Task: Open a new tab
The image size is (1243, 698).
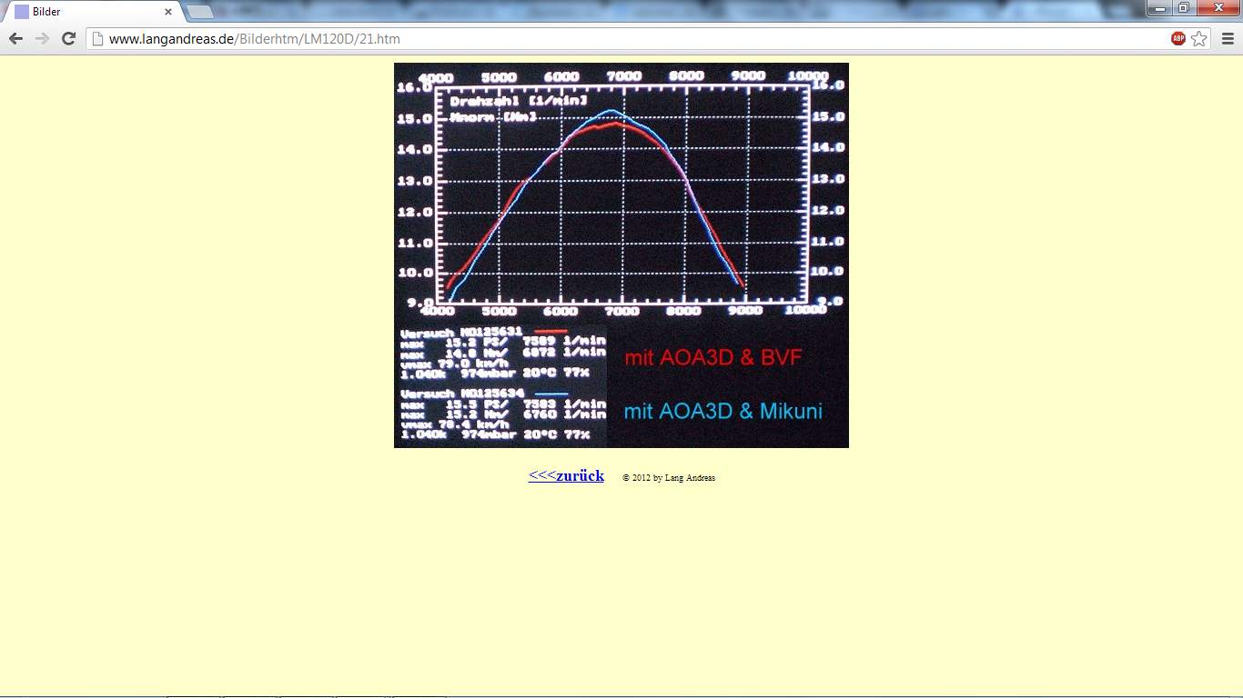Action: [199, 12]
